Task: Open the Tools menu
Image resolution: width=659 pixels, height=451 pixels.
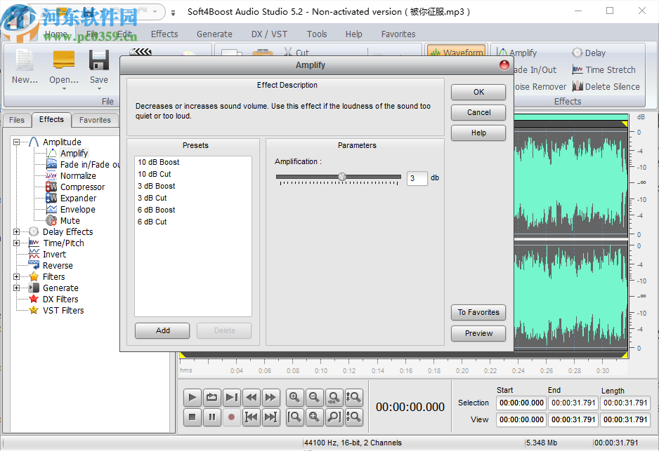Action: (316, 34)
